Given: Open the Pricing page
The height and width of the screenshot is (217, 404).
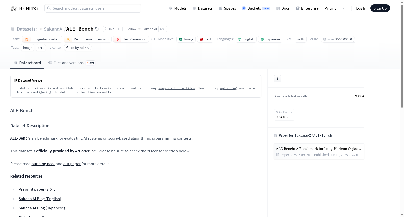Looking at the screenshot, I should 331,8.
